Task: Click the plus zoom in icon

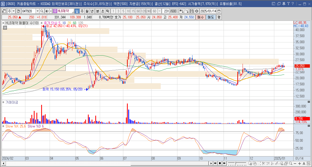Action: pyautogui.click(x=300, y=164)
